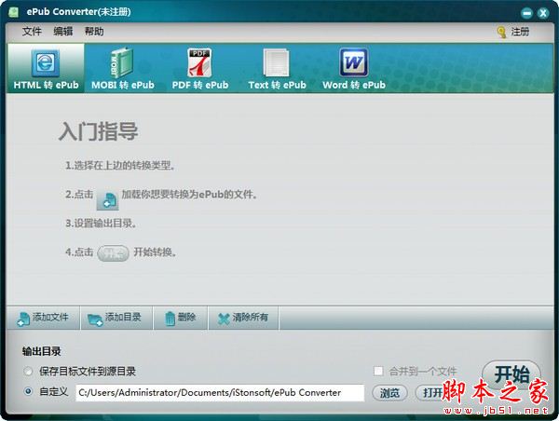The width and height of the screenshot is (559, 421).
Task: Enable the 合并到一个文件 checkbox
Action: pyautogui.click(x=378, y=371)
